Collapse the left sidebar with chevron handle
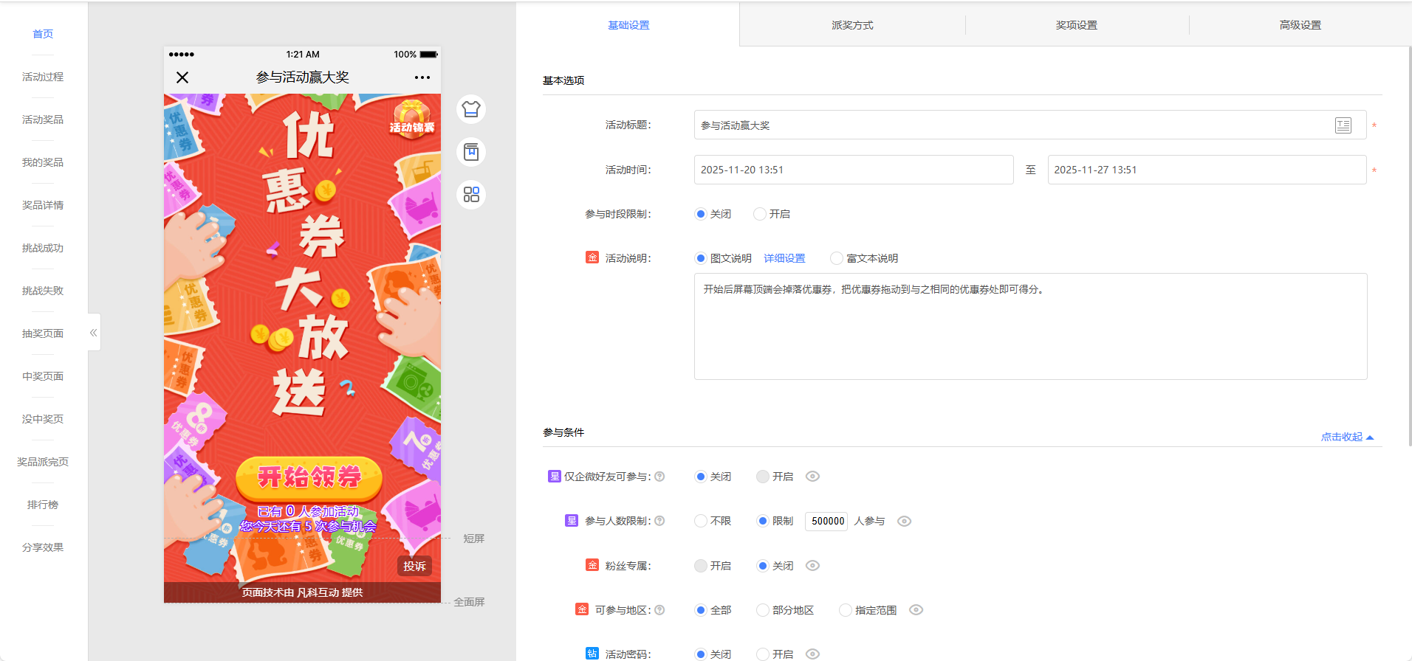1412x661 pixels. (94, 333)
